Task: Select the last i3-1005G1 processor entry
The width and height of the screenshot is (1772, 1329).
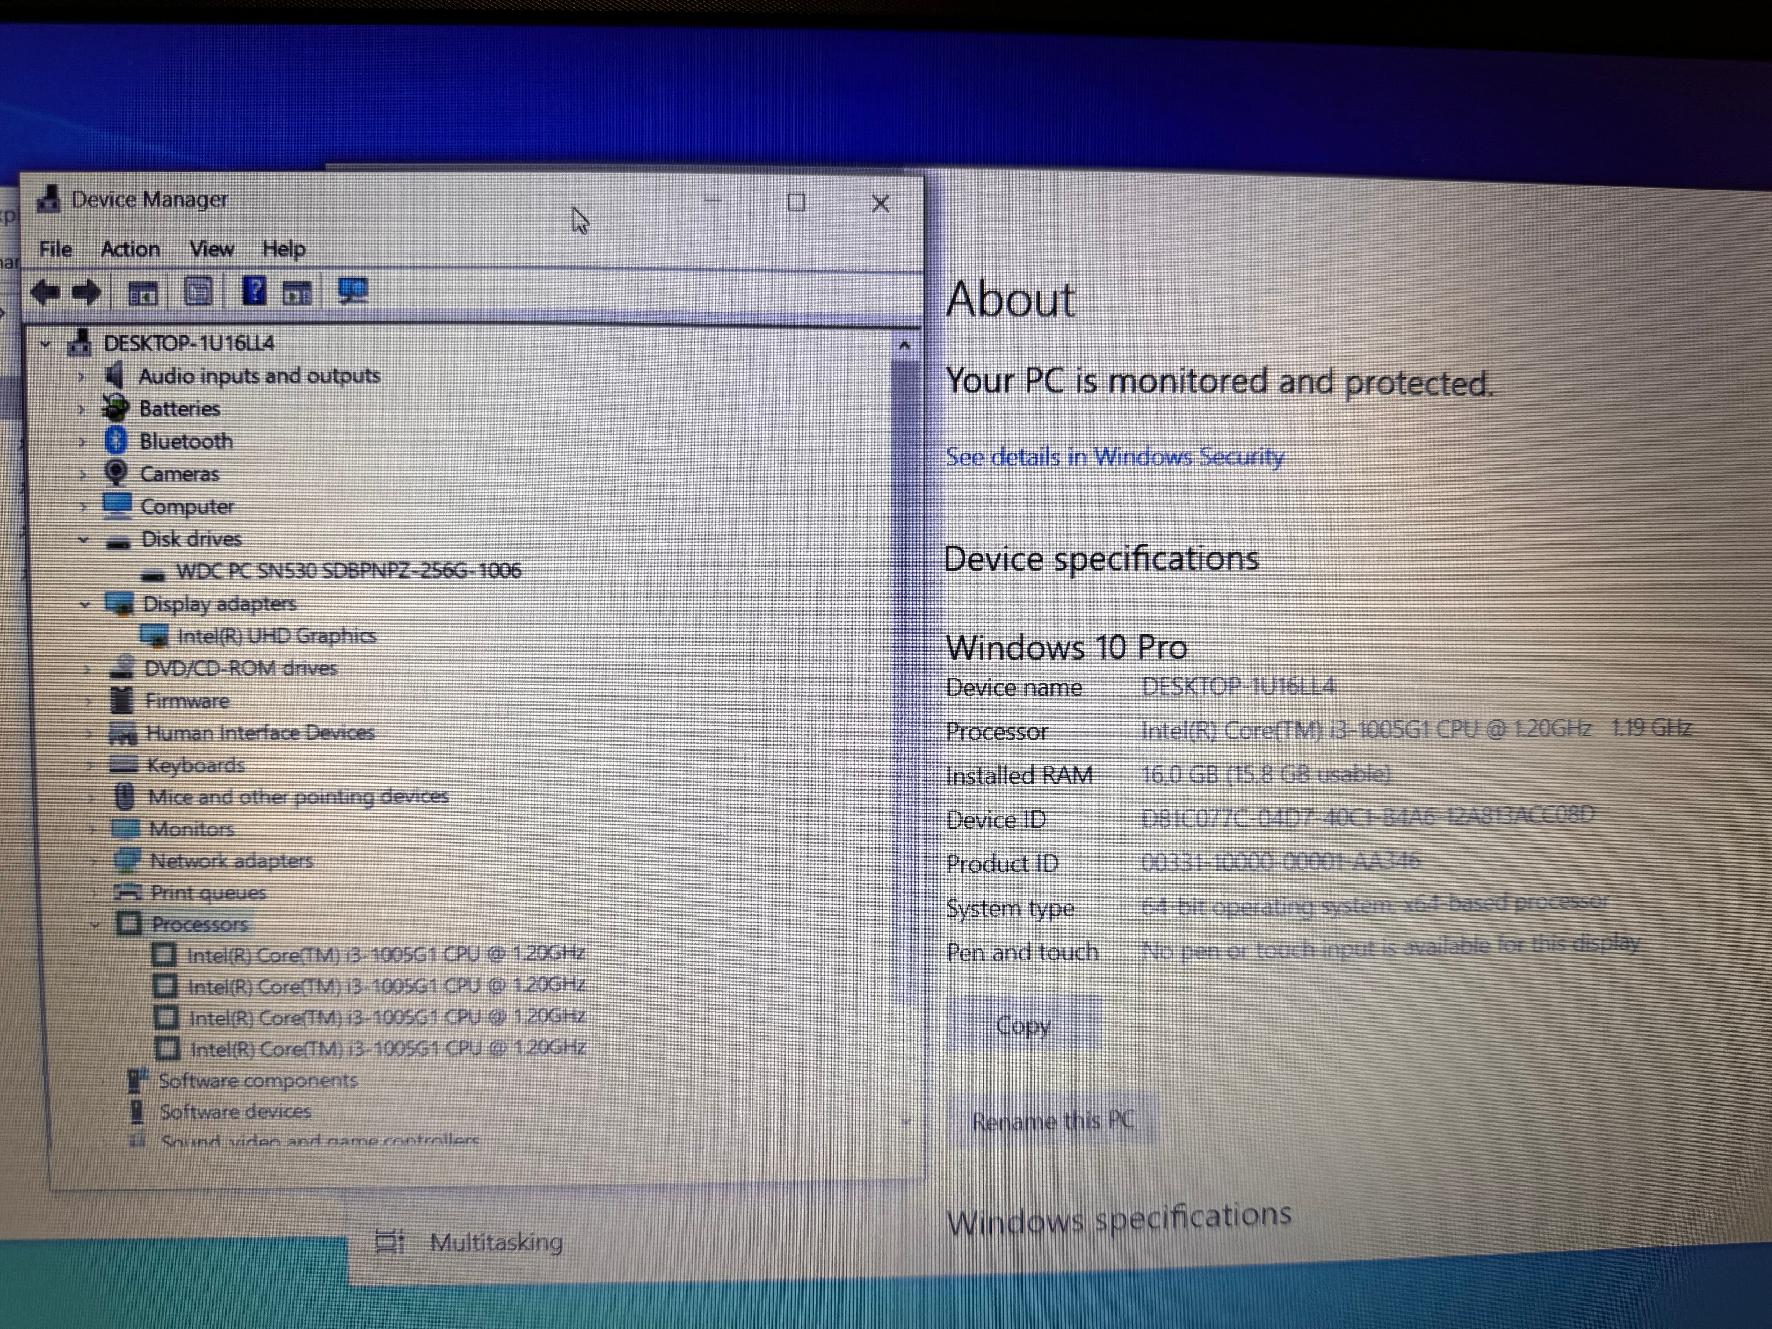Action: 388,1048
